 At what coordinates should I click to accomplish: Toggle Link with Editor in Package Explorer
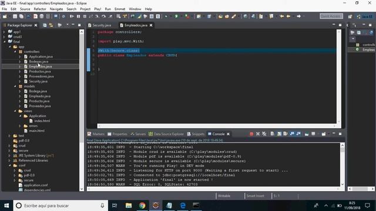point(51,25)
